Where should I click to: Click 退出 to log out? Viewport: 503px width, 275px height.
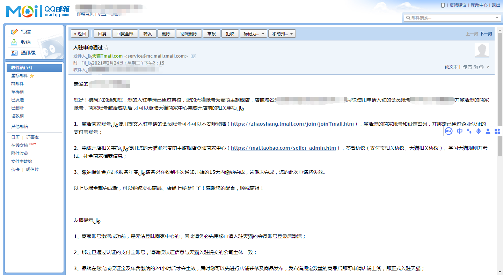point(496,5)
